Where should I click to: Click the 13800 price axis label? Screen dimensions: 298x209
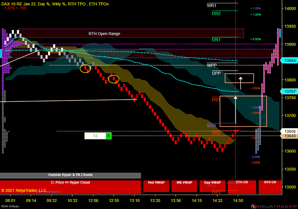click(290, 80)
